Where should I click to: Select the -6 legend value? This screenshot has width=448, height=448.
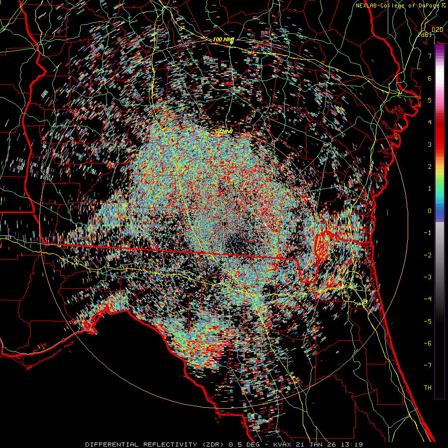428,343
